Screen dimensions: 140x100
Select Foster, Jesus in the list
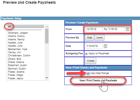[16, 78]
